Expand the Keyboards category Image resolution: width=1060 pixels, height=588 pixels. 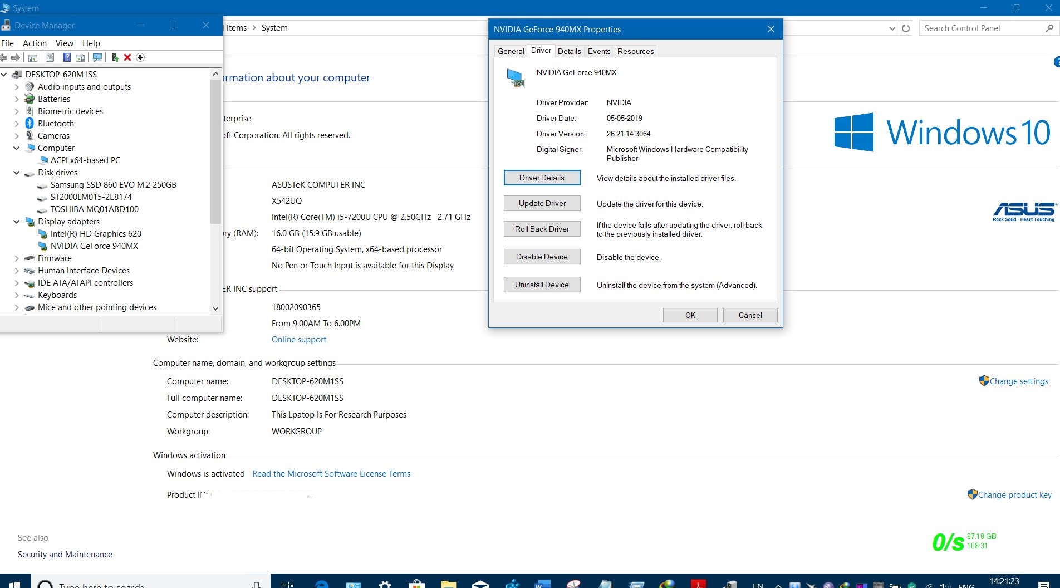[x=16, y=295]
